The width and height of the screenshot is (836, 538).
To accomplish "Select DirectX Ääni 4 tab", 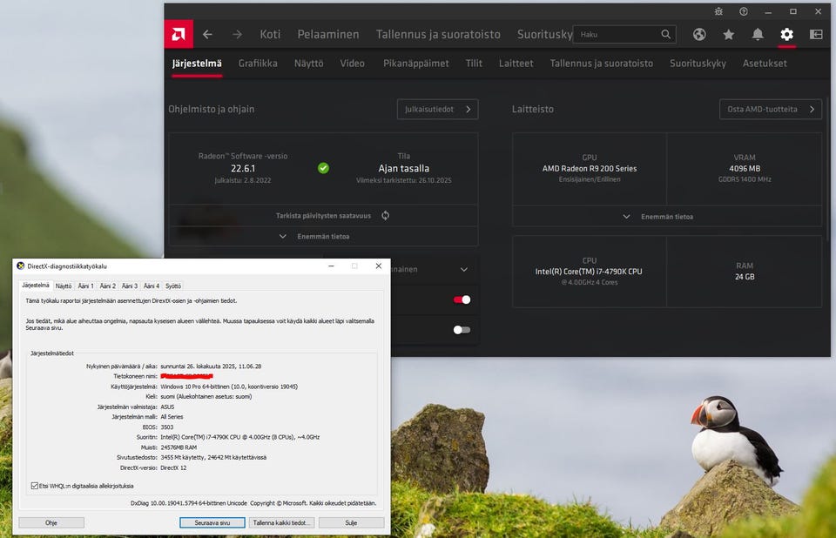I will (152, 286).
